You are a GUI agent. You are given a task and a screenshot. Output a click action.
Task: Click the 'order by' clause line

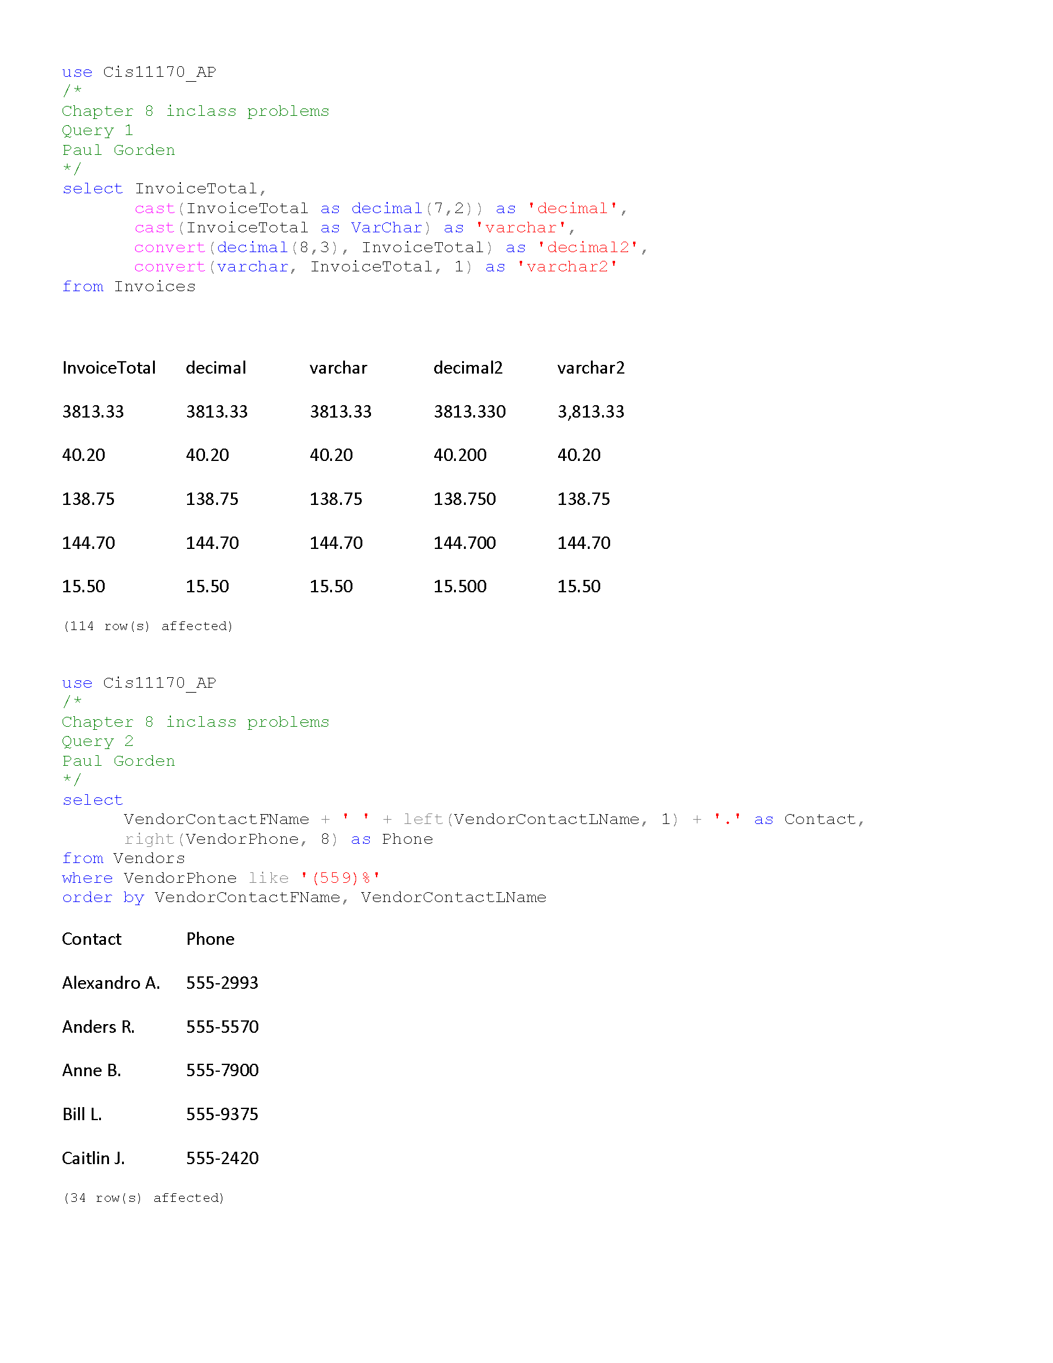[x=304, y=898]
